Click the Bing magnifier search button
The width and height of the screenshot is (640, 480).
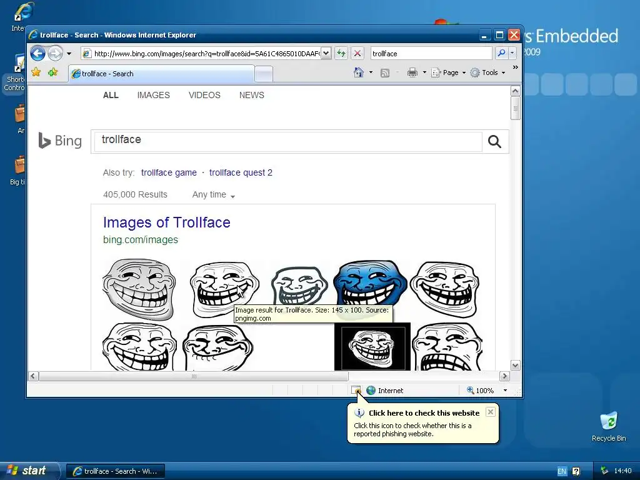pos(494,142)
